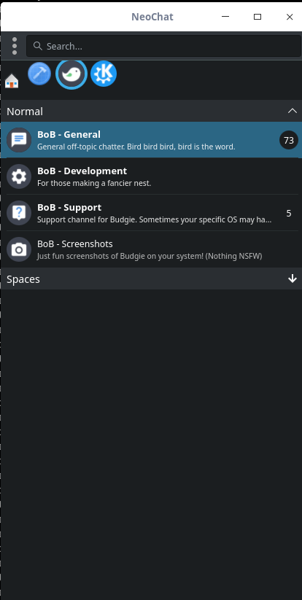Select the blue hammer space avatar

[39, 74]
